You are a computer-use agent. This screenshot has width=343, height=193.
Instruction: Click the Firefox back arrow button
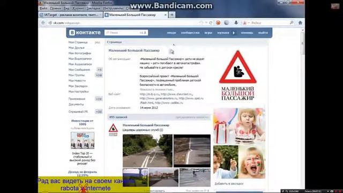pos(43,23)
